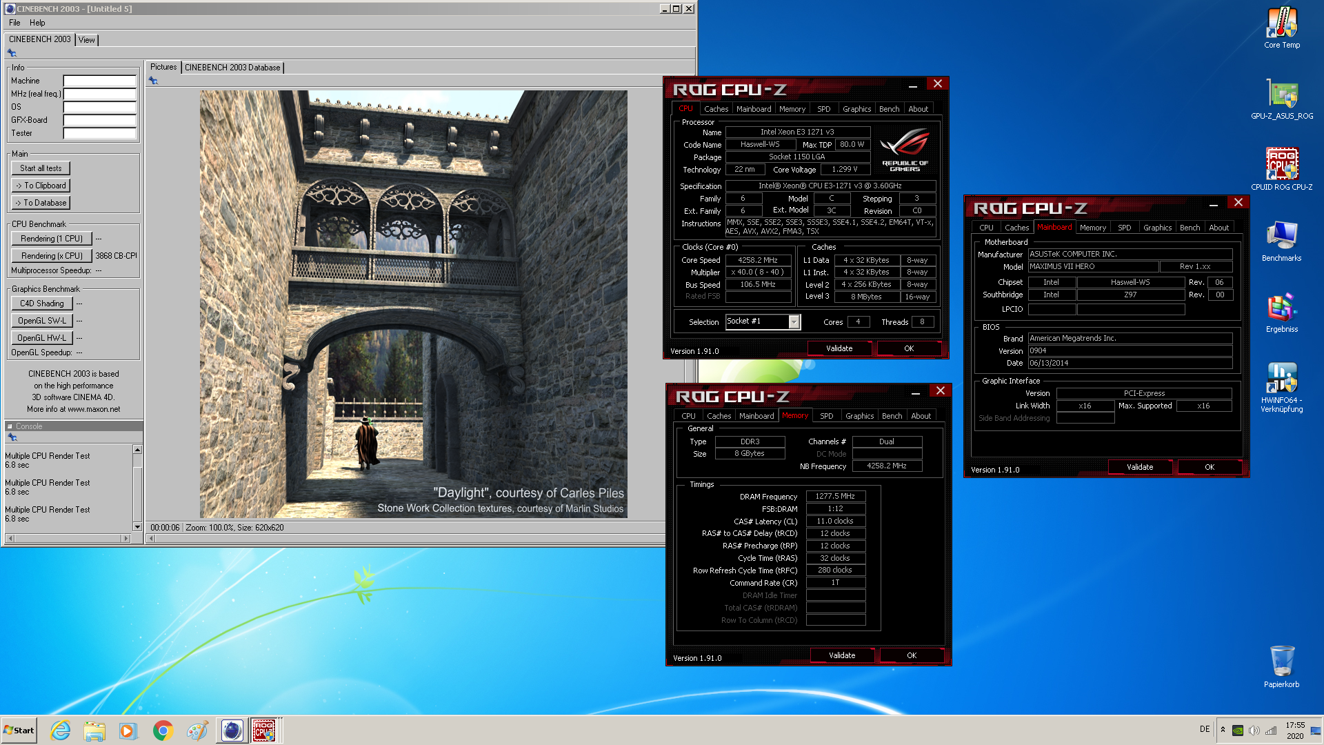Open Memory tab in CPU-Z Mainboard window
Viewport: 1324px width, 745px height.
click(x=1092, y=228)
